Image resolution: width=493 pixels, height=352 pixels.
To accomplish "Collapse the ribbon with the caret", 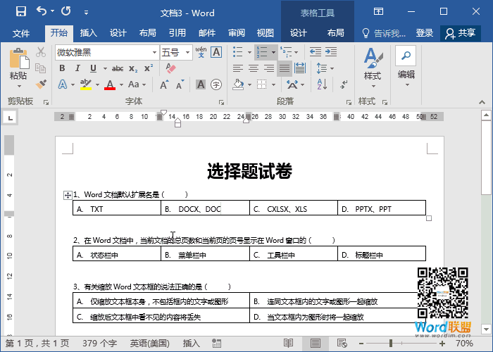I will tap(482, 102).
